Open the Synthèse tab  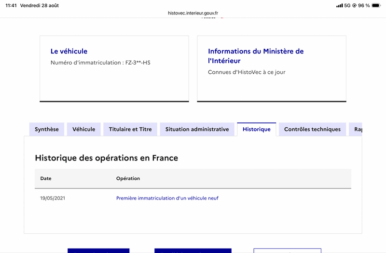pos(46,129)
